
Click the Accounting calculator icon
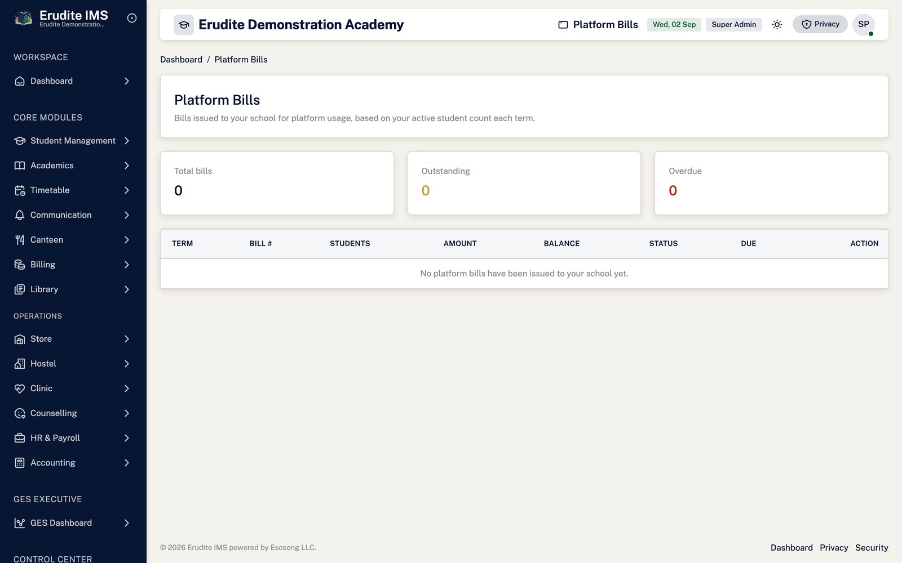[x=20, y=463]
